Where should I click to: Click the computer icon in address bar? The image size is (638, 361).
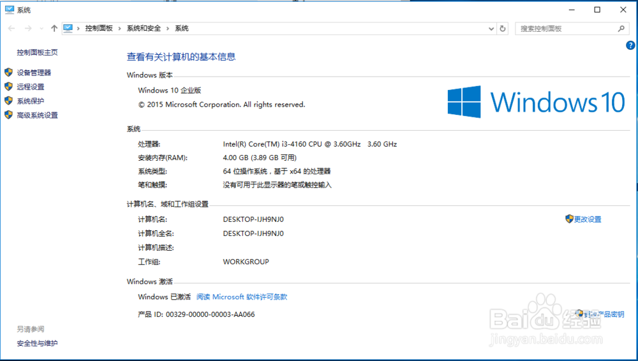coord(68,28)
